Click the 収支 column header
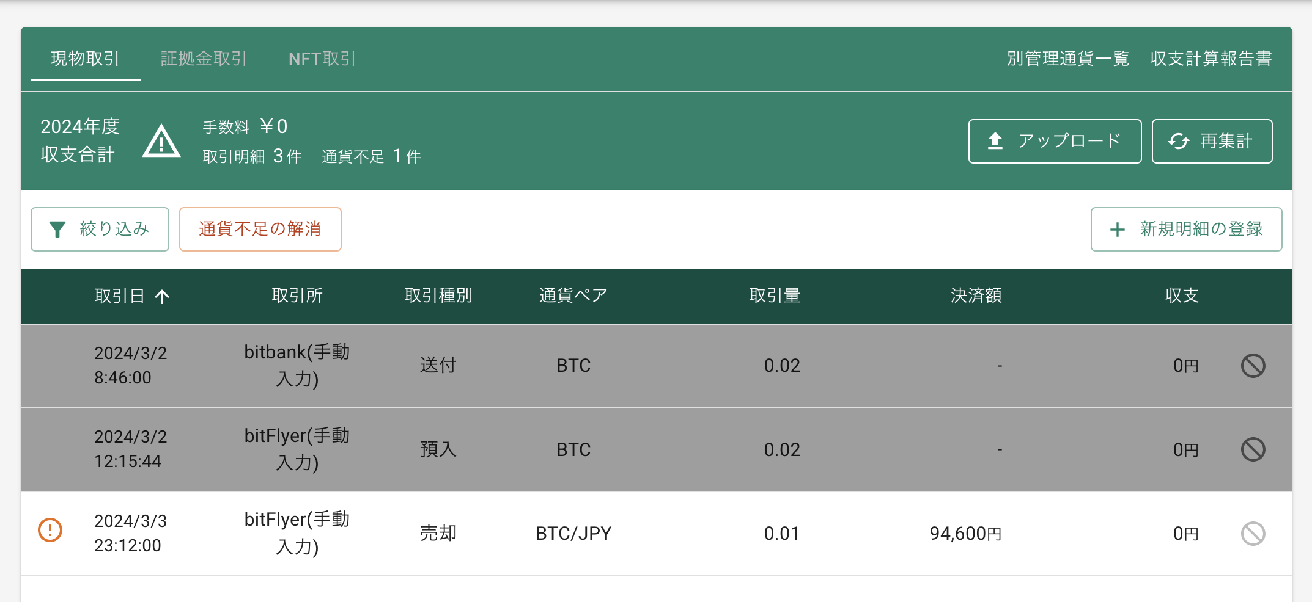The image size is (1312, 602). click(1181, 296)
